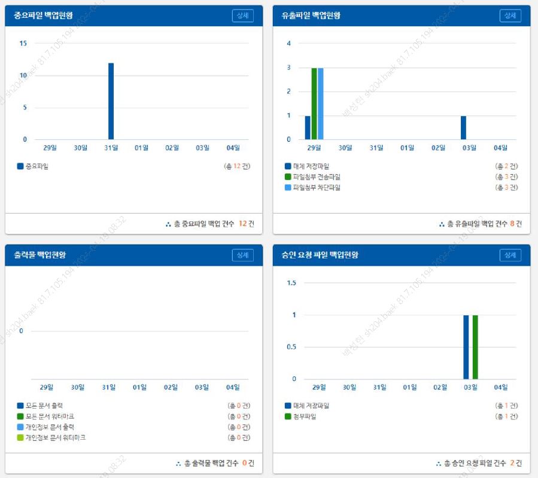Screen dimensions: 538x478
Task: Toggle the 모든 문서 워터마크 legend item
Action: click(46, 416)
